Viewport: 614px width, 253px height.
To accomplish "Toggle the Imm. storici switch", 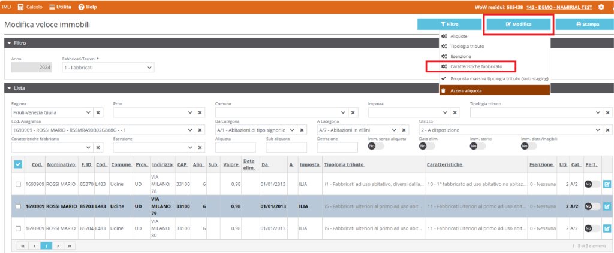I will (x=478, y=145).
